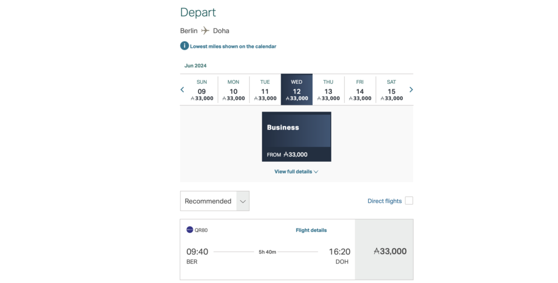This screenshot has height=283, width=558.
Task: Open Flight details link for QR80
Action: pyautogui.click(x=311, y=230)
